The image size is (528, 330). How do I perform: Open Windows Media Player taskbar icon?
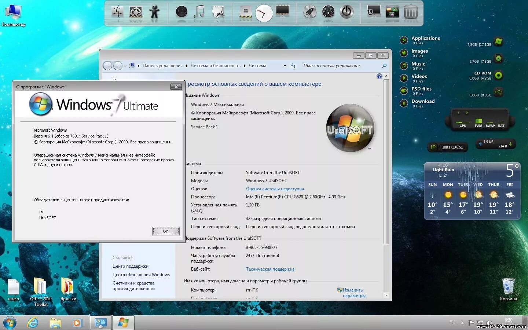(x=77, y=323)
